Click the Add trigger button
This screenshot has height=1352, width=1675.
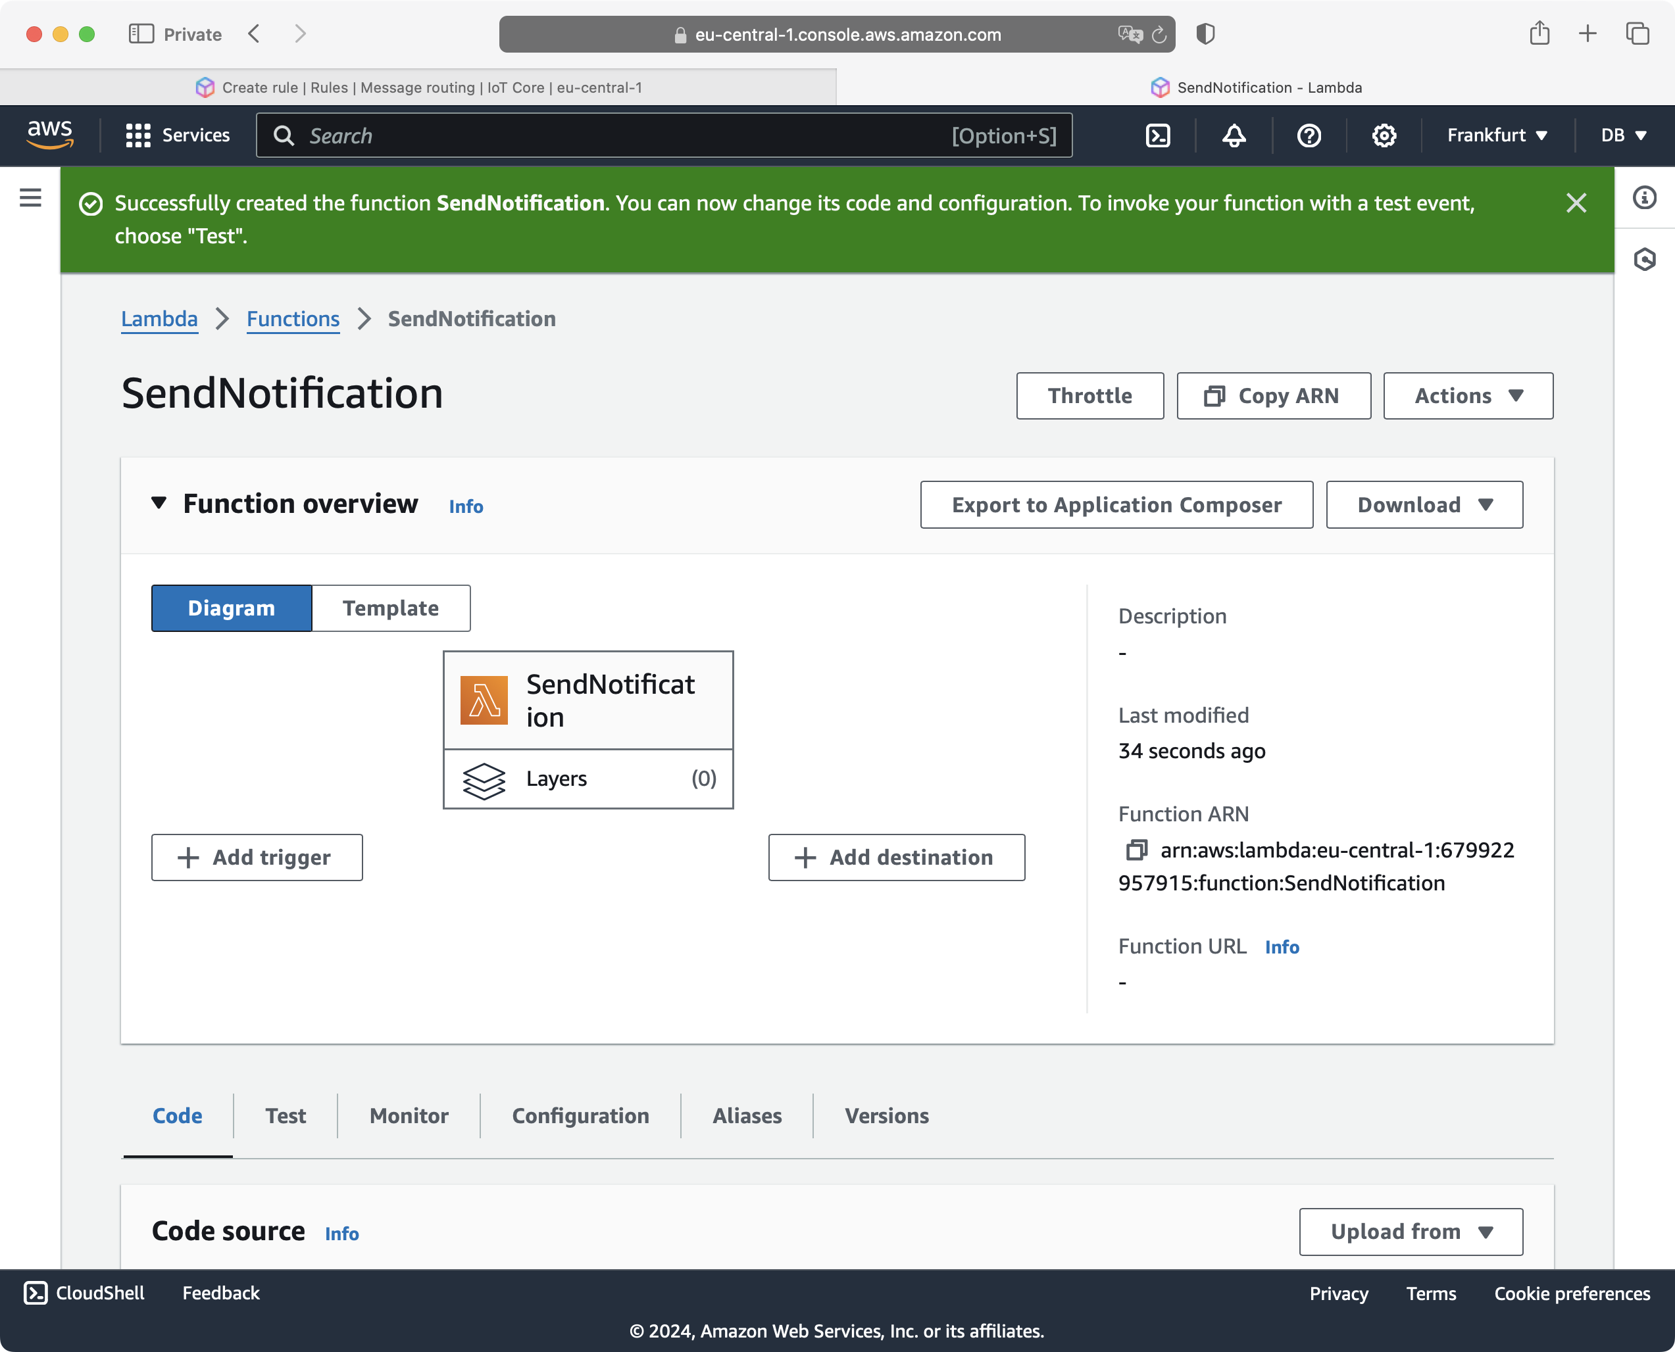[x=257, y=857]
